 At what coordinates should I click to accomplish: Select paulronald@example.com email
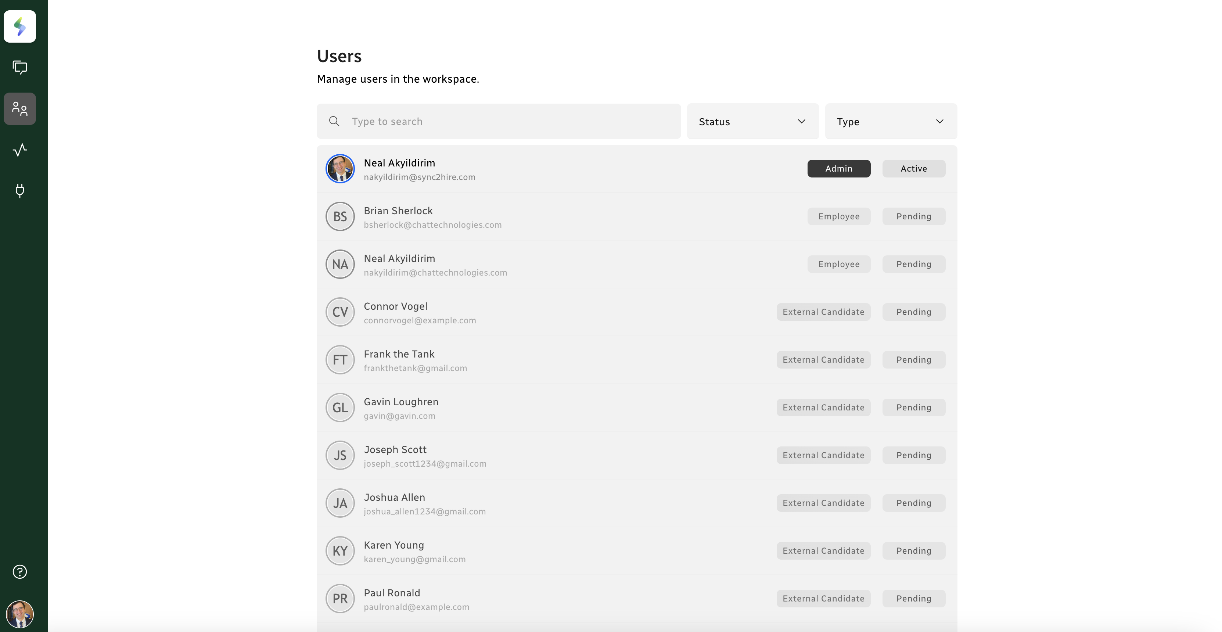click(417, 607)
